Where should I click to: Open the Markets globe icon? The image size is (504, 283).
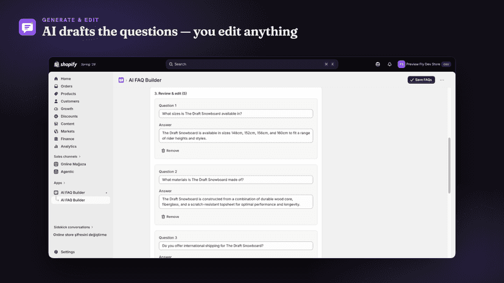pyautogui.click(x=56, y=131)
